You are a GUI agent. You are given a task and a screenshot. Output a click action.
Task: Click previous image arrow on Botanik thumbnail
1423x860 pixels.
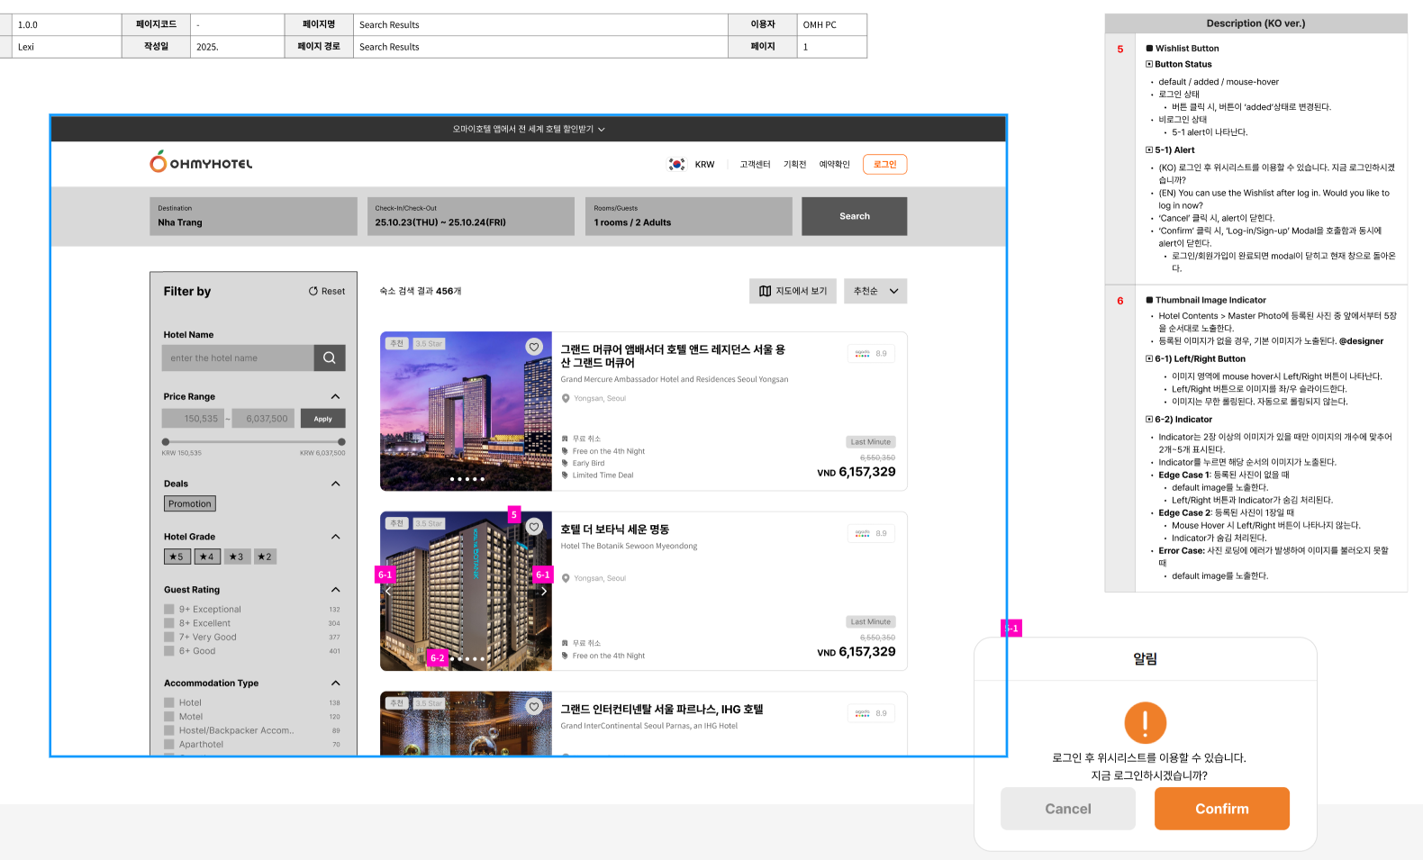[388, 592]
